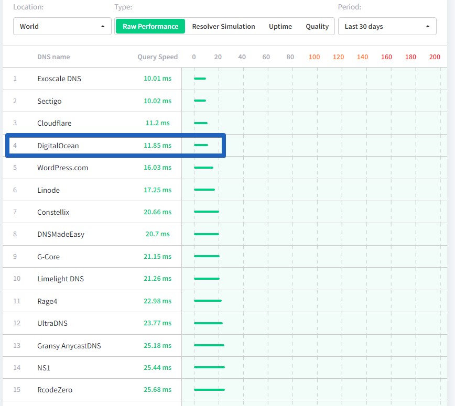
Task: Click the 22.98 ms query speed value
Action: click(158, 301)
